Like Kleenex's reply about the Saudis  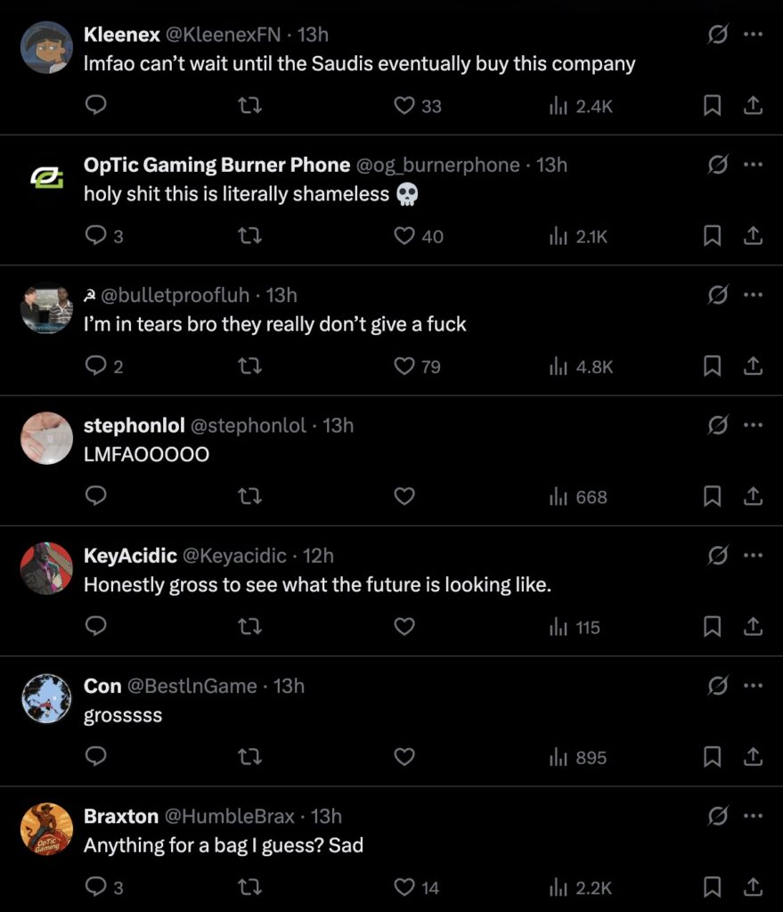[x=403, y=105]
